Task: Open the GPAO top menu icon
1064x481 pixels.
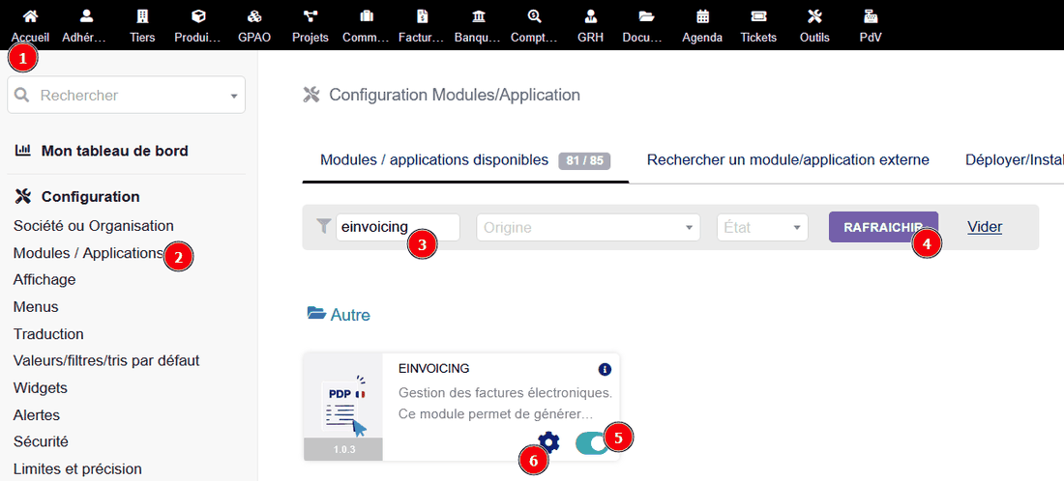Action: (x=254, y=16)
